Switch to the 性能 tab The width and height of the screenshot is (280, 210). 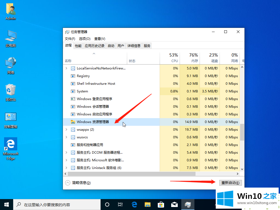(78, 46)
